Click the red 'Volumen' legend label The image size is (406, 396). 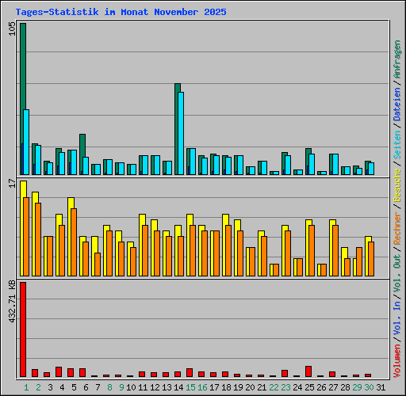pyautogui.click(x=397, y=361)
